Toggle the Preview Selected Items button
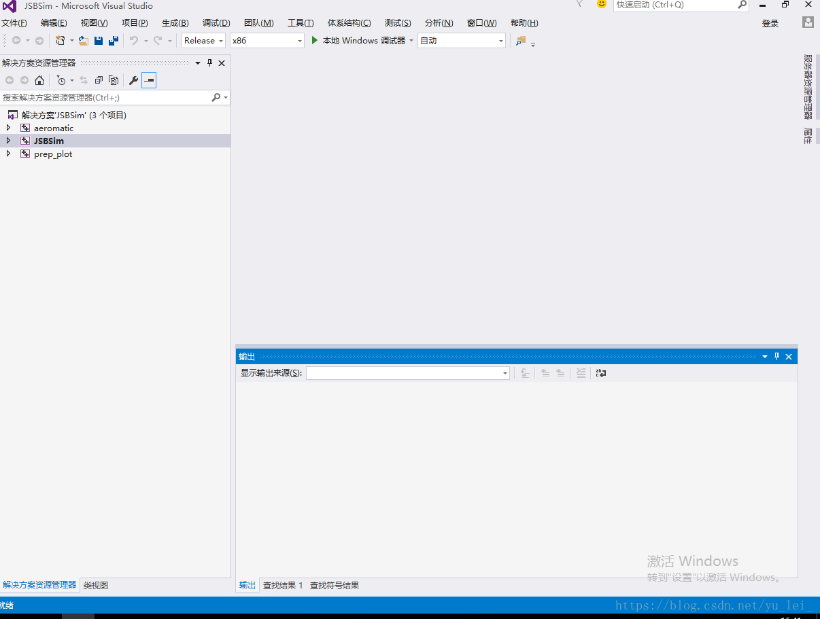The width and height of the screenshot is (820, 619). pos(149,80)
